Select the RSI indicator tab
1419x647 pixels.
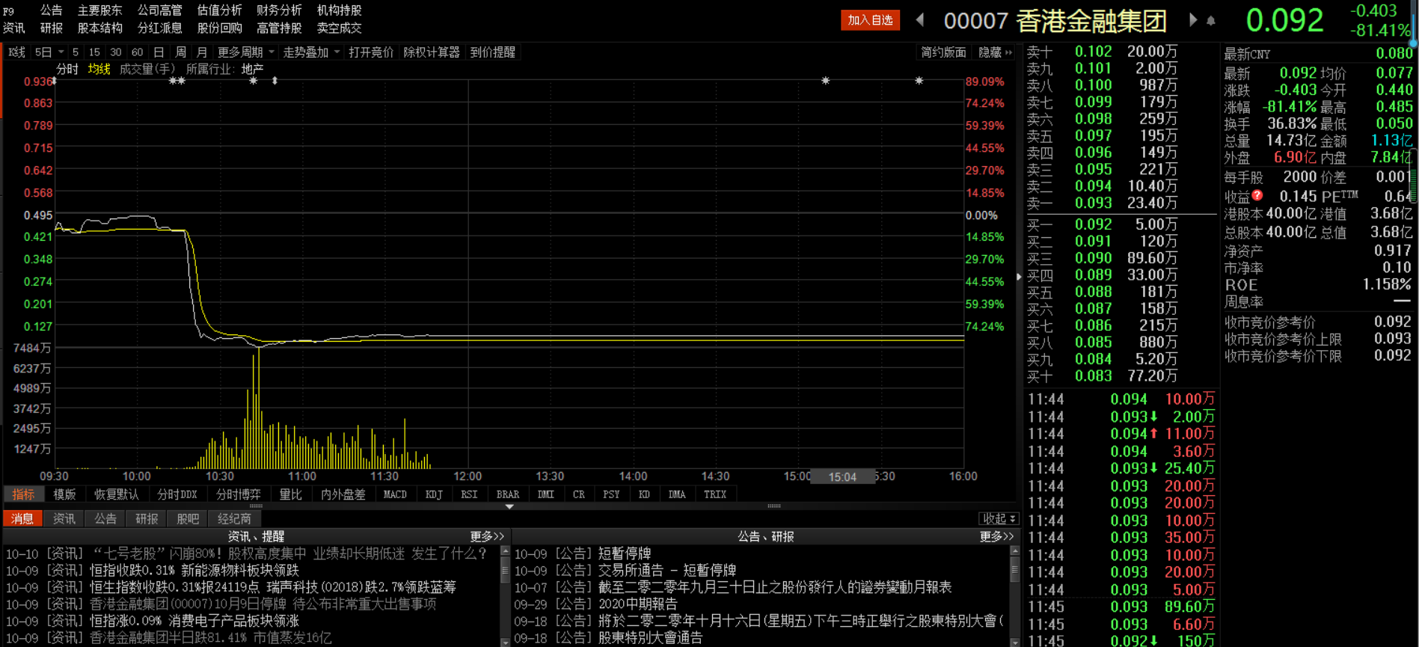(x=469, y=494)
